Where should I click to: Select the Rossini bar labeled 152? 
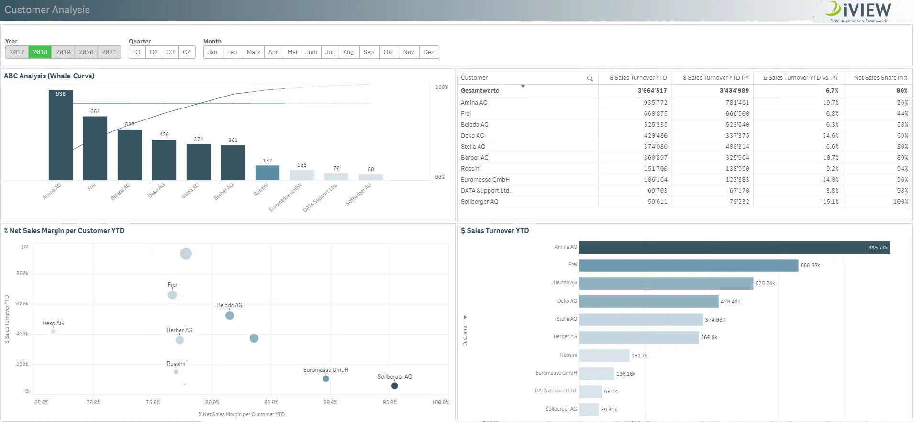(268, 173)
